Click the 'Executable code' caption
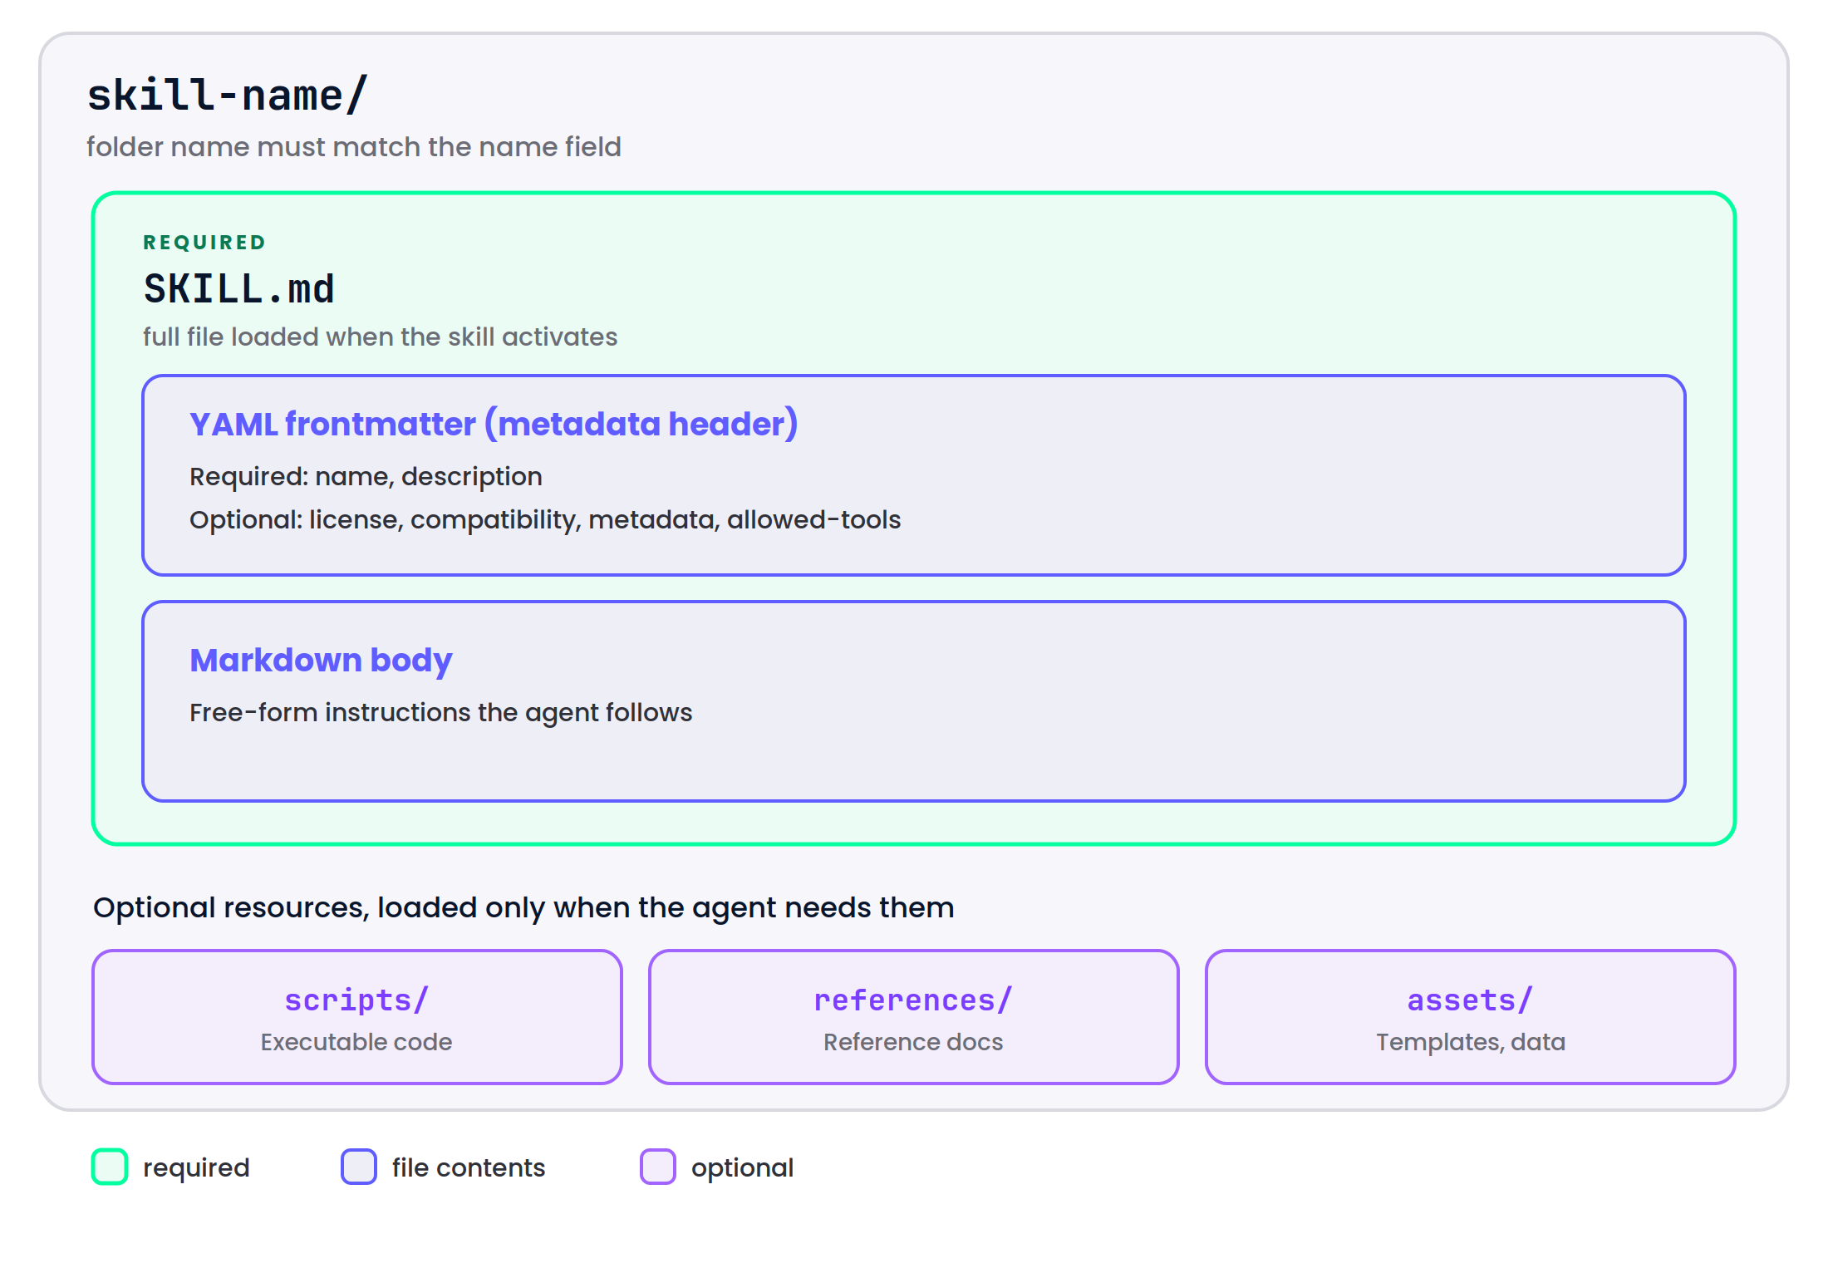The image size is (1828, 1263). pos(356,1042)
